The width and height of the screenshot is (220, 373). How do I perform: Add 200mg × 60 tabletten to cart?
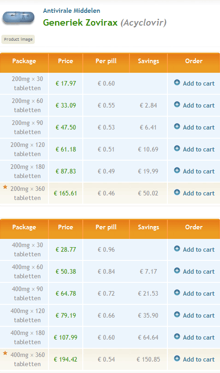[194, 105]
